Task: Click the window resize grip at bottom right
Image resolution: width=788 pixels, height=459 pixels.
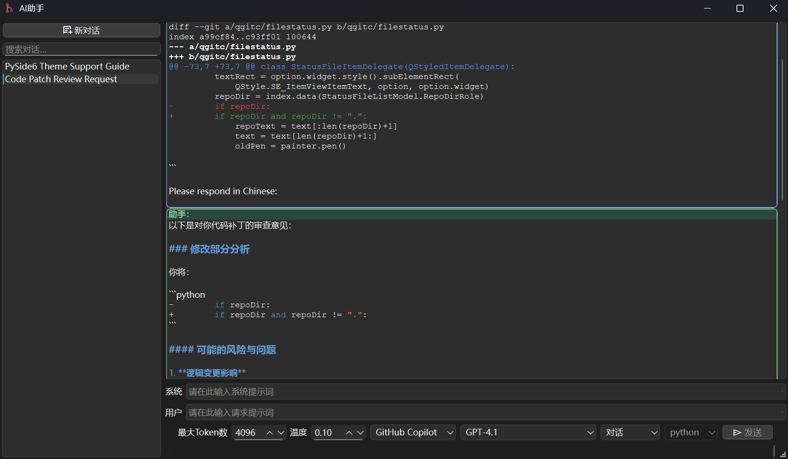Action: pyautogui.click(x=783, y=454)
